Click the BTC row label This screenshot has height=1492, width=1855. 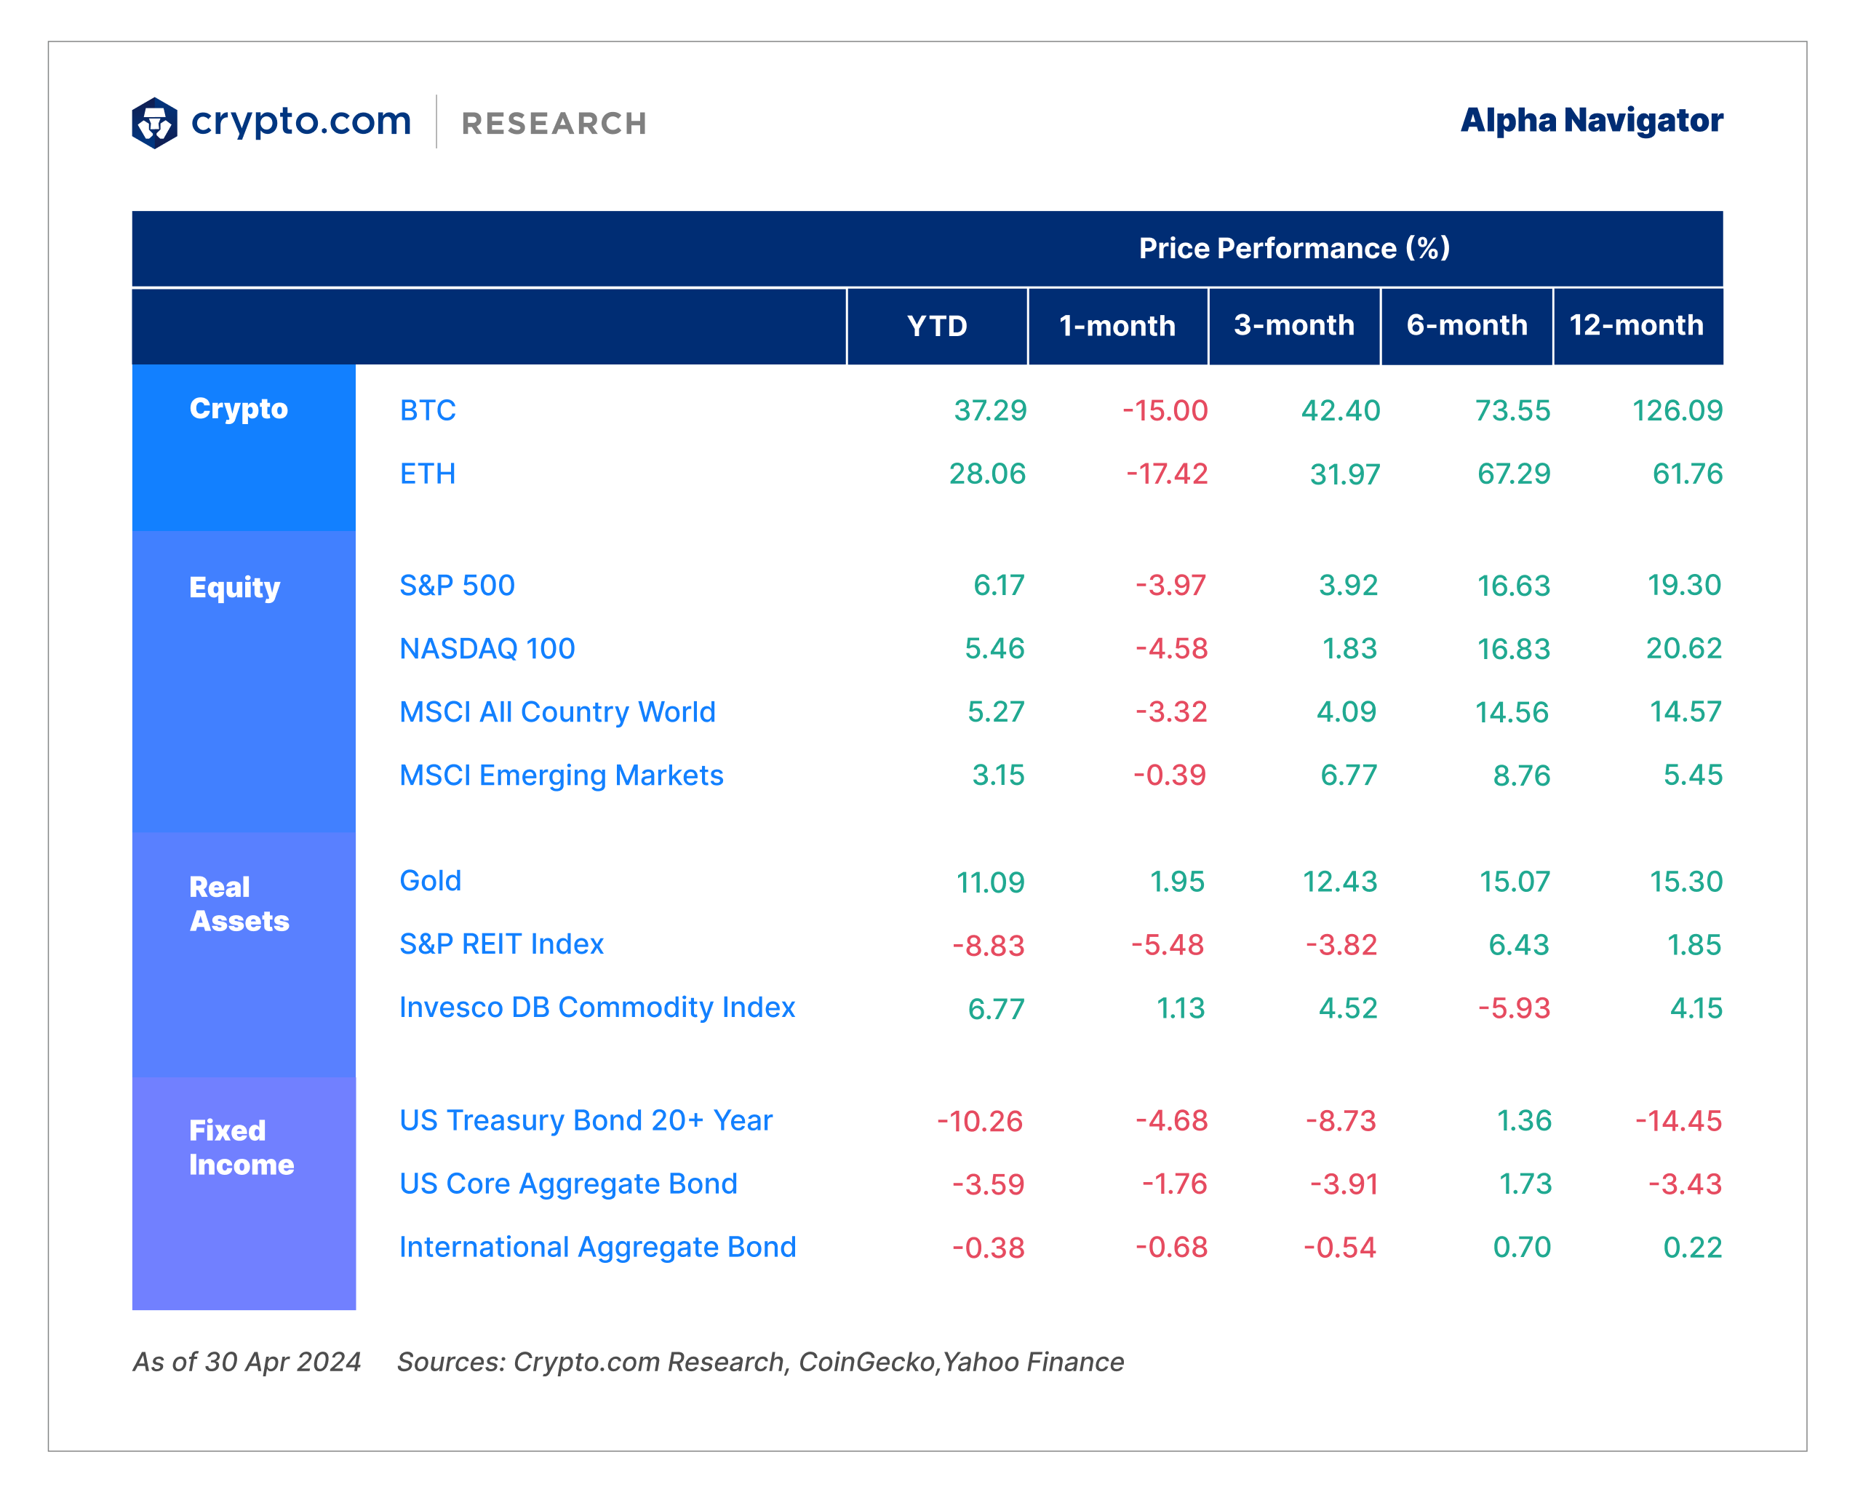pos(428,410)
